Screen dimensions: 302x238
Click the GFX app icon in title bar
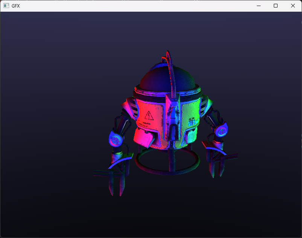6,6
